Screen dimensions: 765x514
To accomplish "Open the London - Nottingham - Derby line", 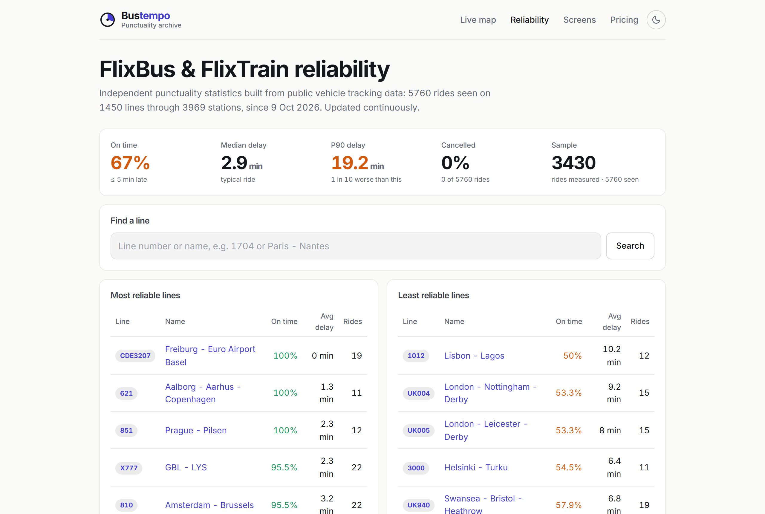I will [490, 393].
